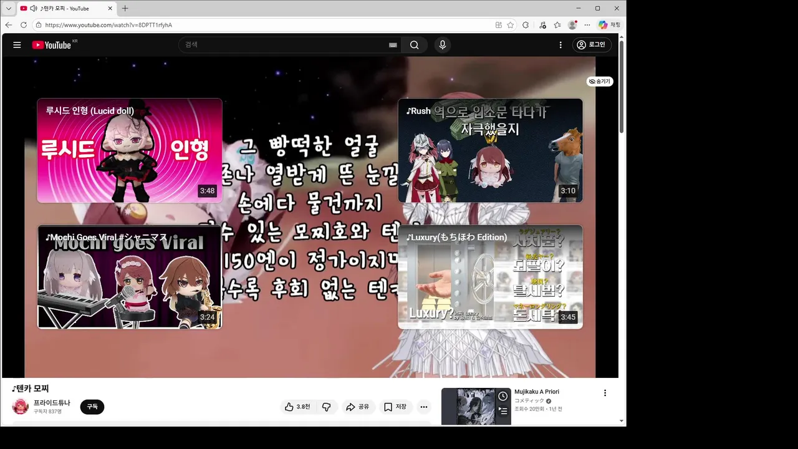Open more actions ellipsis beside 저장
Image resolution: width=798 pixels, height=449 pixels.
click(x=424, y=407)
